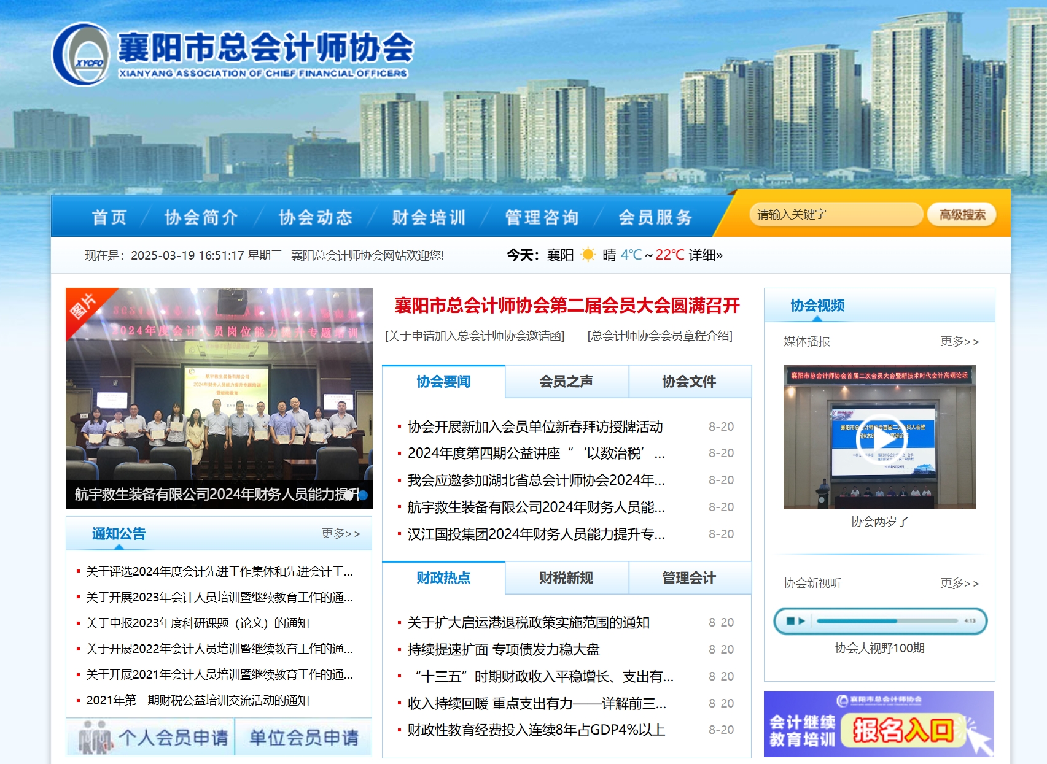Screen dimensions: 1047x764
Task: Seek on the audio progress bar
Action: (887, 621)
